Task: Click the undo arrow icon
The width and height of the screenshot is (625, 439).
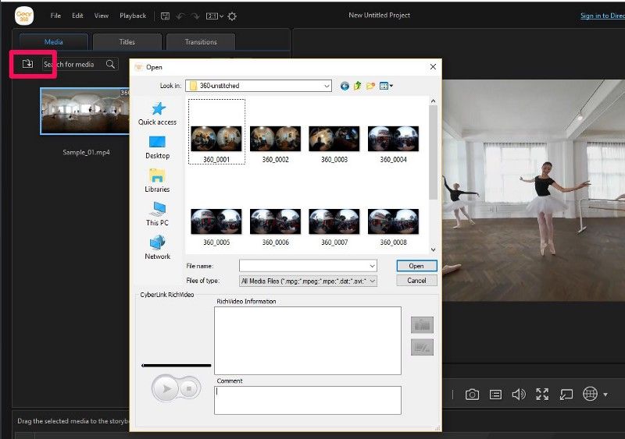Action: click(x=180, y=16)
